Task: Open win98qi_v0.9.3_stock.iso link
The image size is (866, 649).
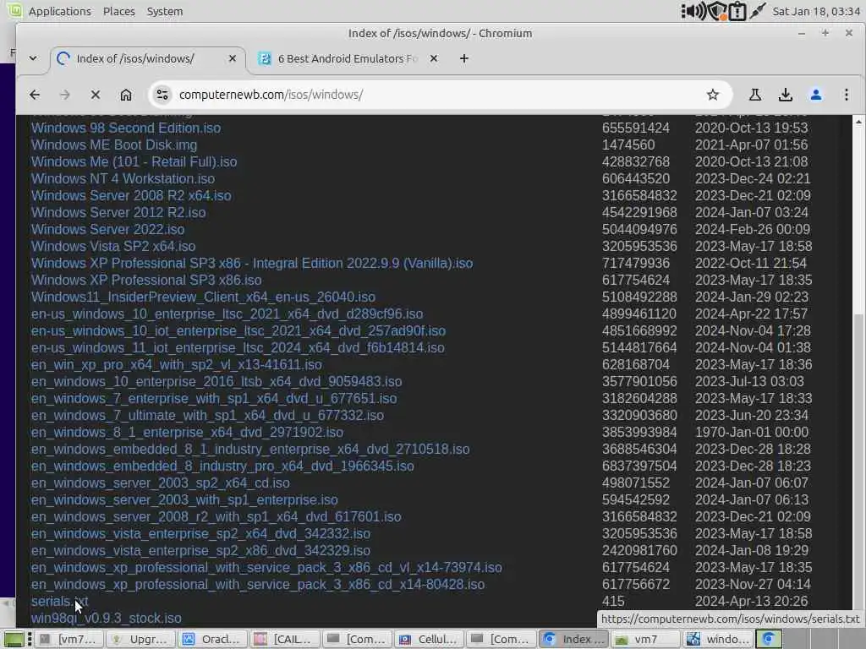Action: [x=106, y=618]
